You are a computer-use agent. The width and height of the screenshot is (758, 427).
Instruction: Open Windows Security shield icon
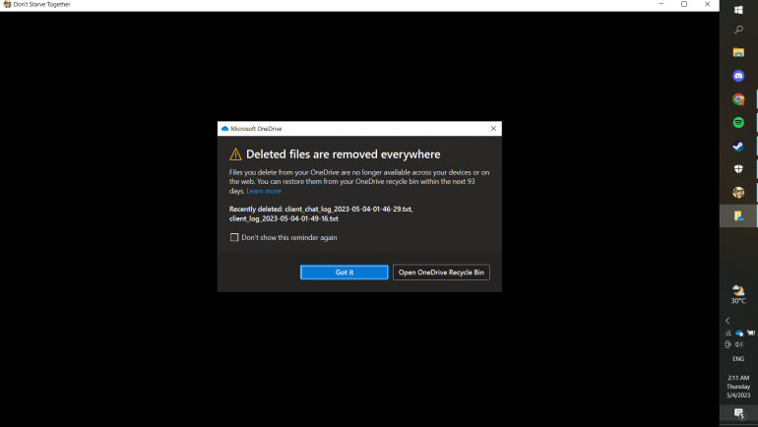coord(738,169)
